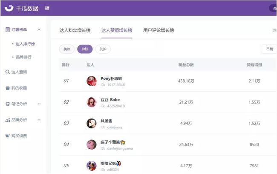This screenshot has width=277, height=174.
Task: Switch to 达人粉丝增长榜 tab
Action: point(75,30)
